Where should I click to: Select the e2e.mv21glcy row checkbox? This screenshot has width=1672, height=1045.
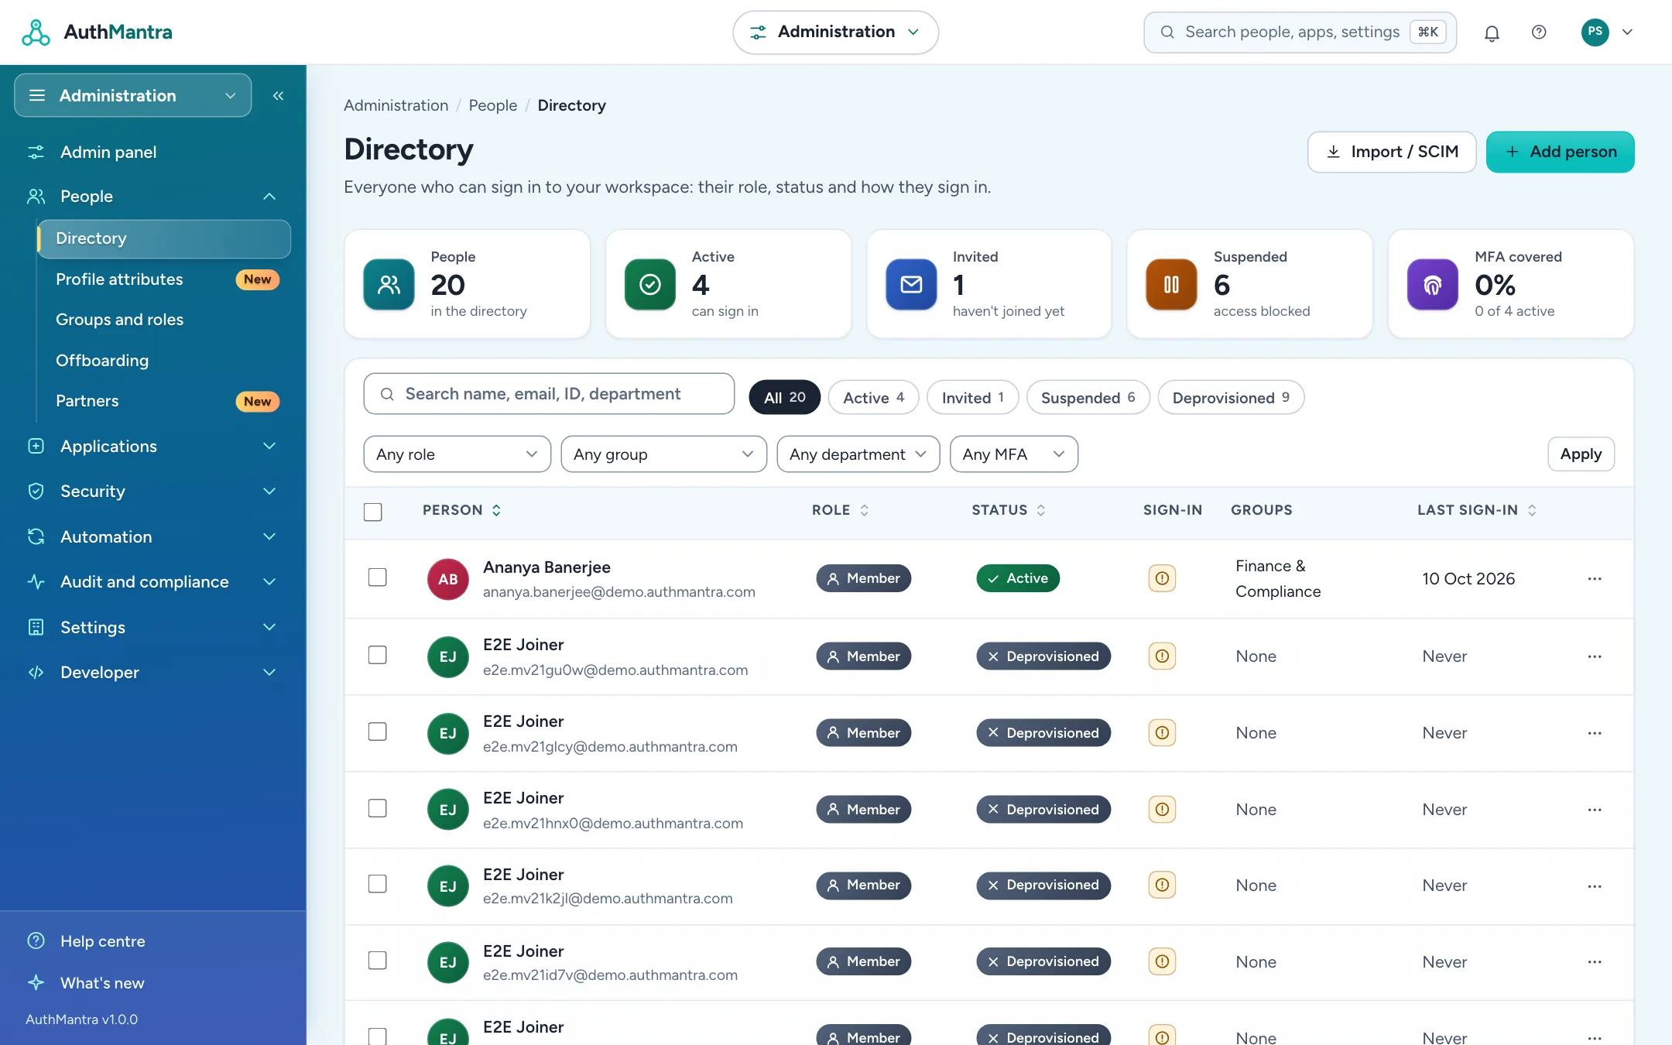[378, 731]
